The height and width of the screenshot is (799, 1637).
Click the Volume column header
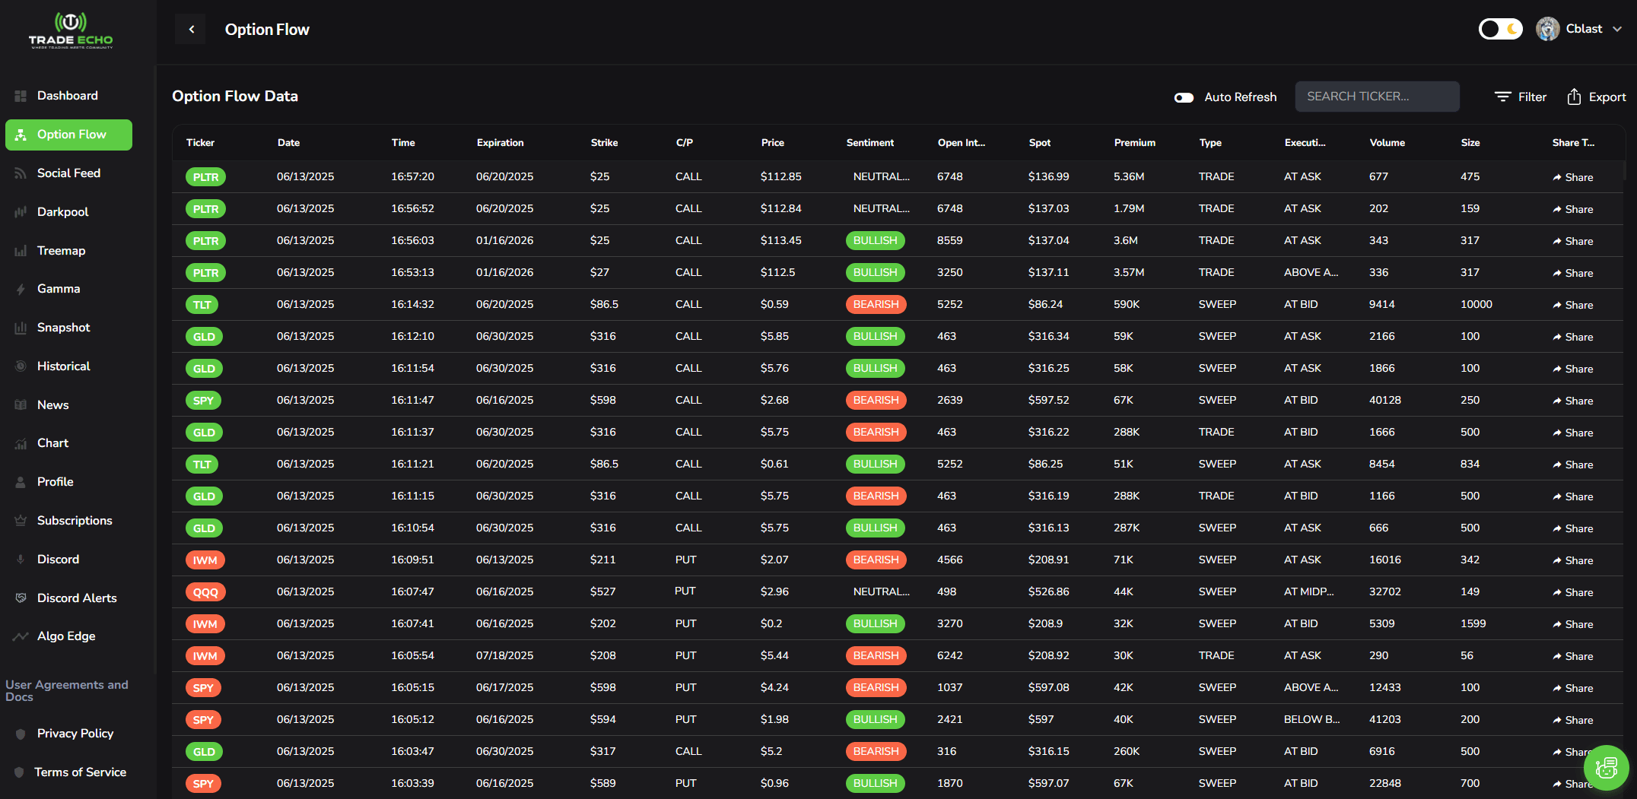point(1387,143)
